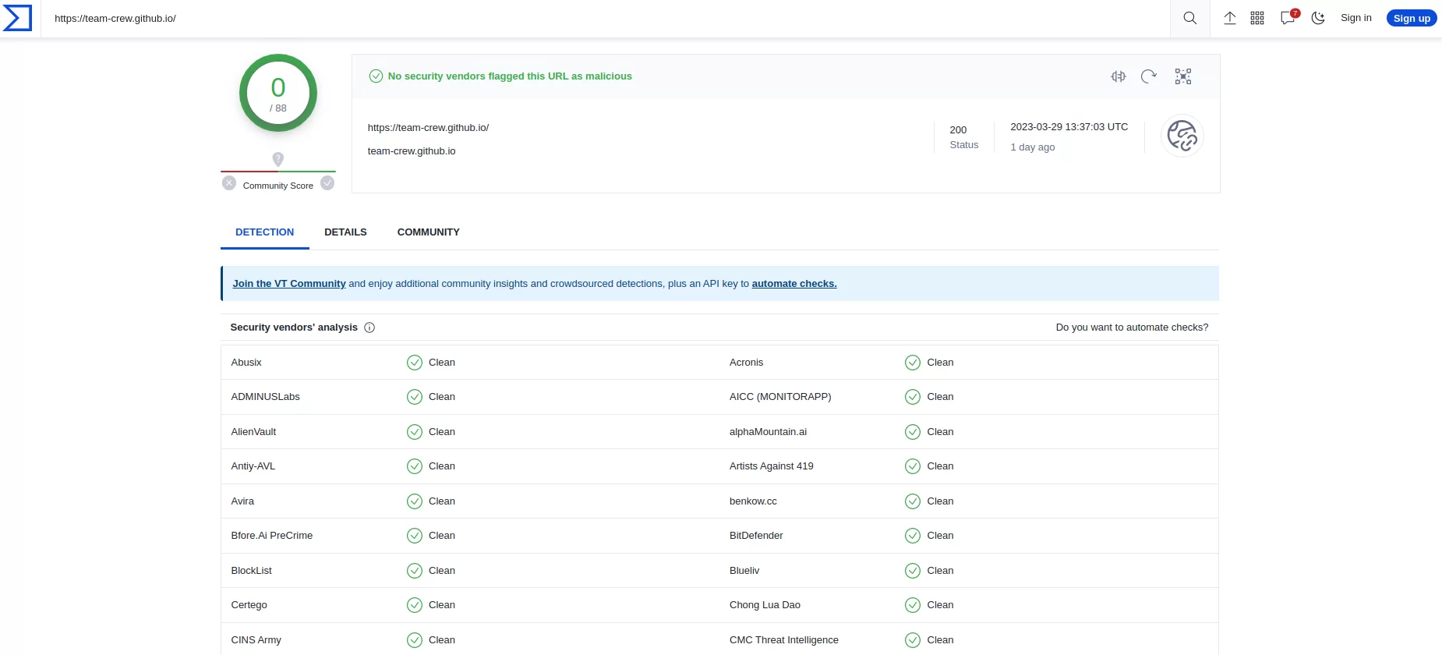This screenshot has width=1442, height=655.
Task: Toggle the dark mode moon icon
Action: (x=1318, y=18)
